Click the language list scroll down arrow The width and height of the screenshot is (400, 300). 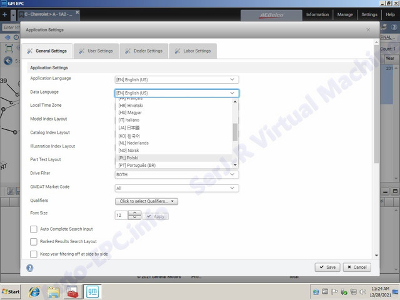click(x=235, y=165)
